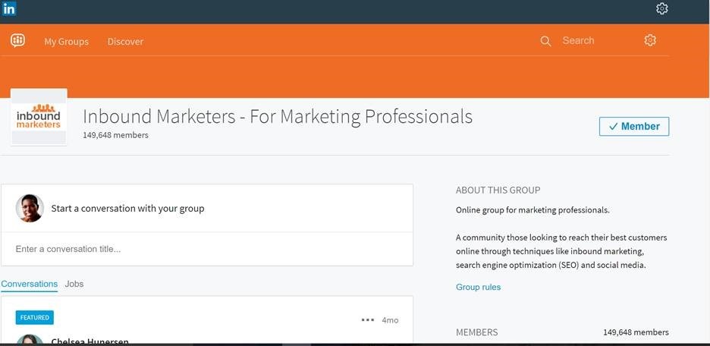
Task: Go to the Discover page
Action: [125, 42]
